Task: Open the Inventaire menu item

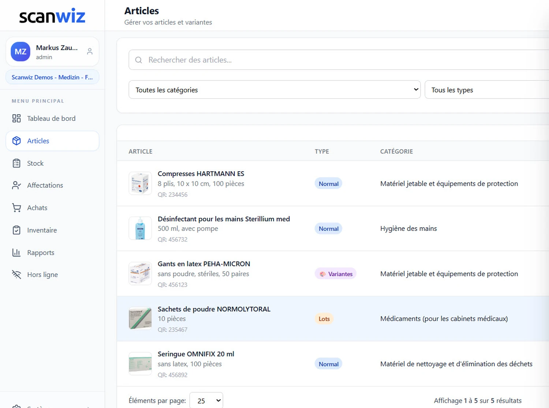Action: 52,230
